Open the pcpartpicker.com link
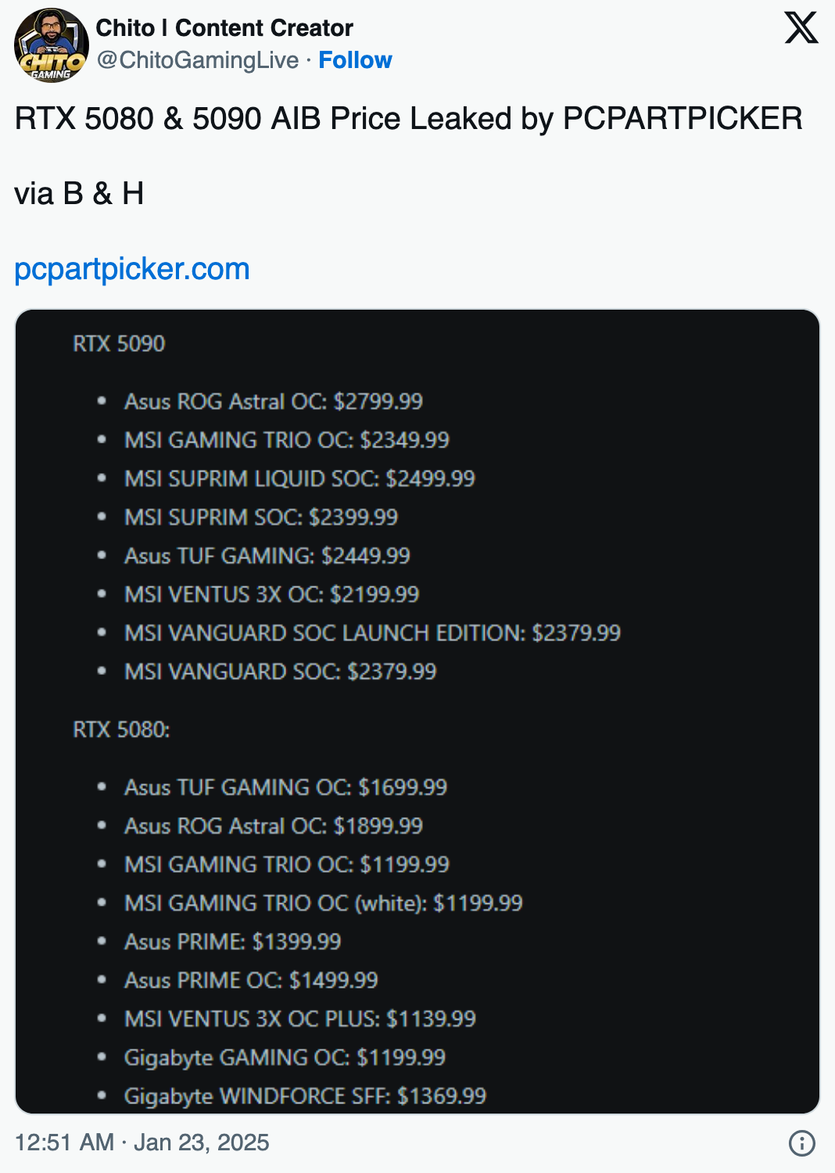The image size is (835, 1173). (132, 269)
